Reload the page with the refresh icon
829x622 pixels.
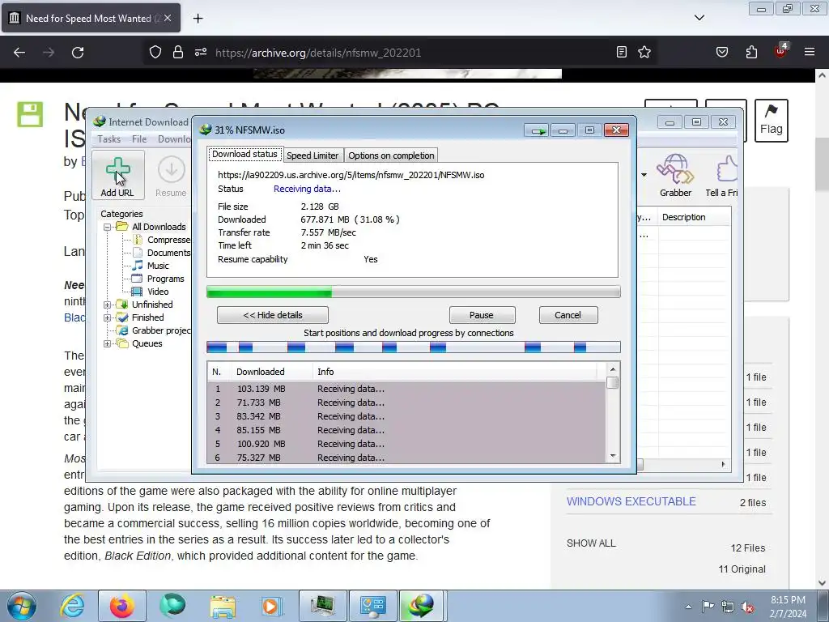[x=78, y=53]
